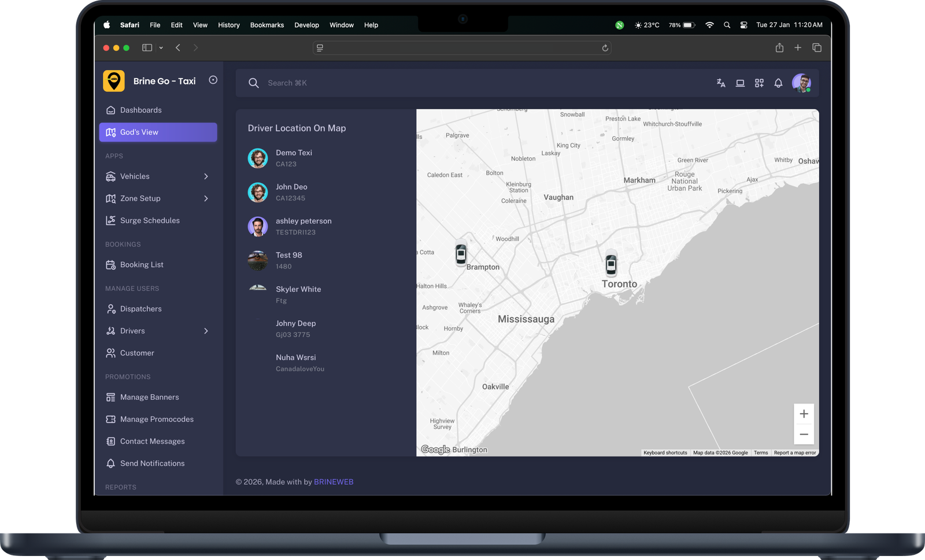Open macOS Spotlight search icon
Screen dimensions: 925x560
click(x=727, y=25)
